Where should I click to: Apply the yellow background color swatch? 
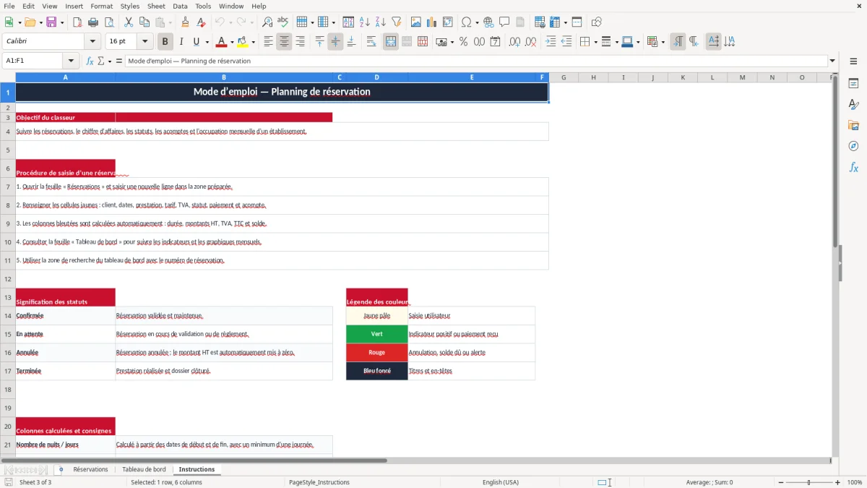(x=243, y=42)
